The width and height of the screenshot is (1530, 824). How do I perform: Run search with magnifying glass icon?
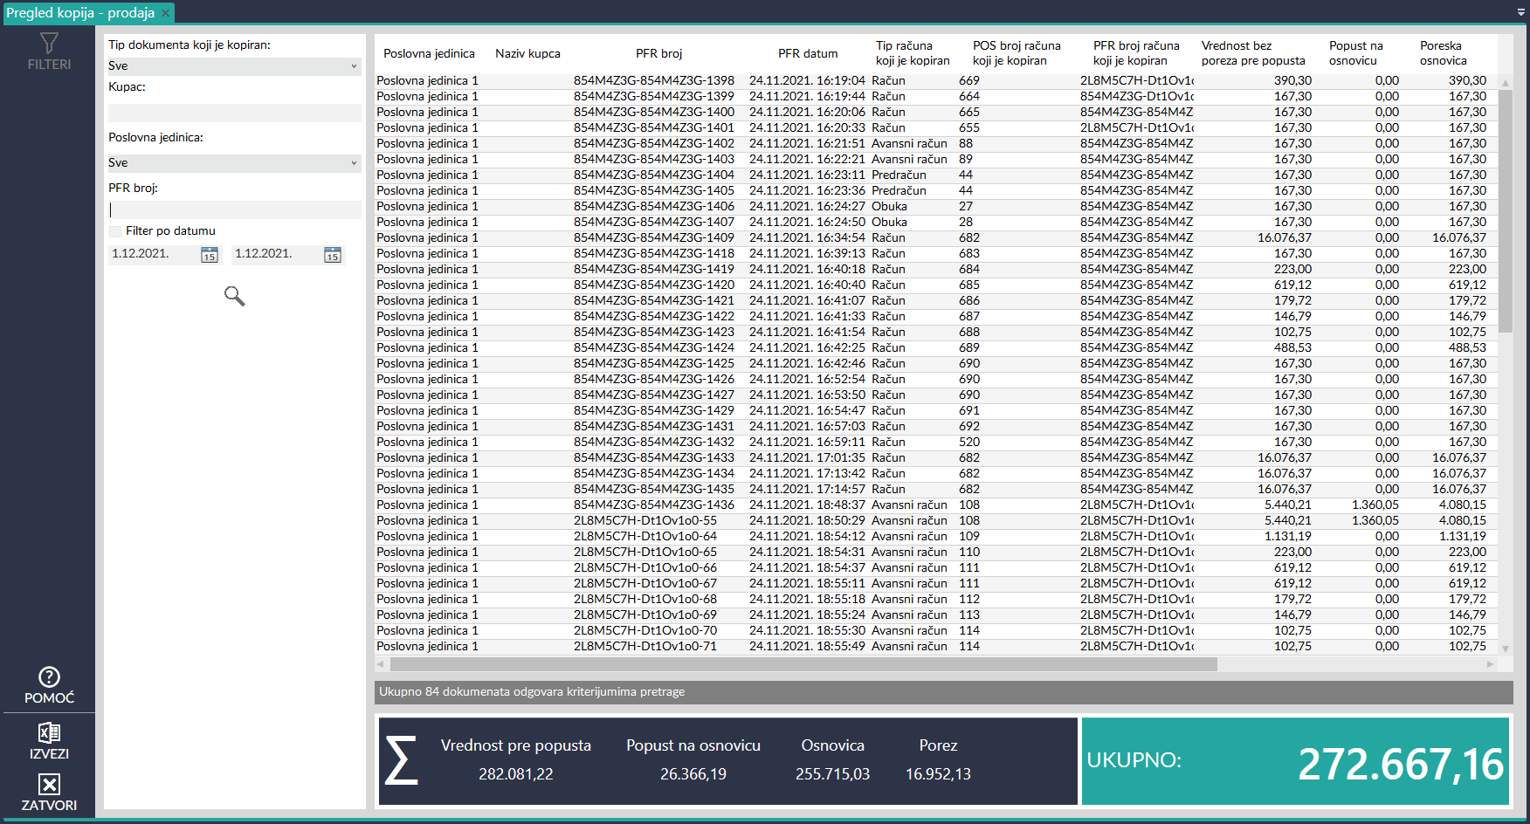pos(234,296)
